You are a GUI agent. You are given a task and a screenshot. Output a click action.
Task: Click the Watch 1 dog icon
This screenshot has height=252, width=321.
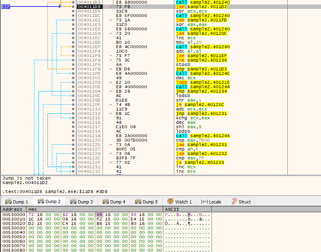(x=170, y=201)
